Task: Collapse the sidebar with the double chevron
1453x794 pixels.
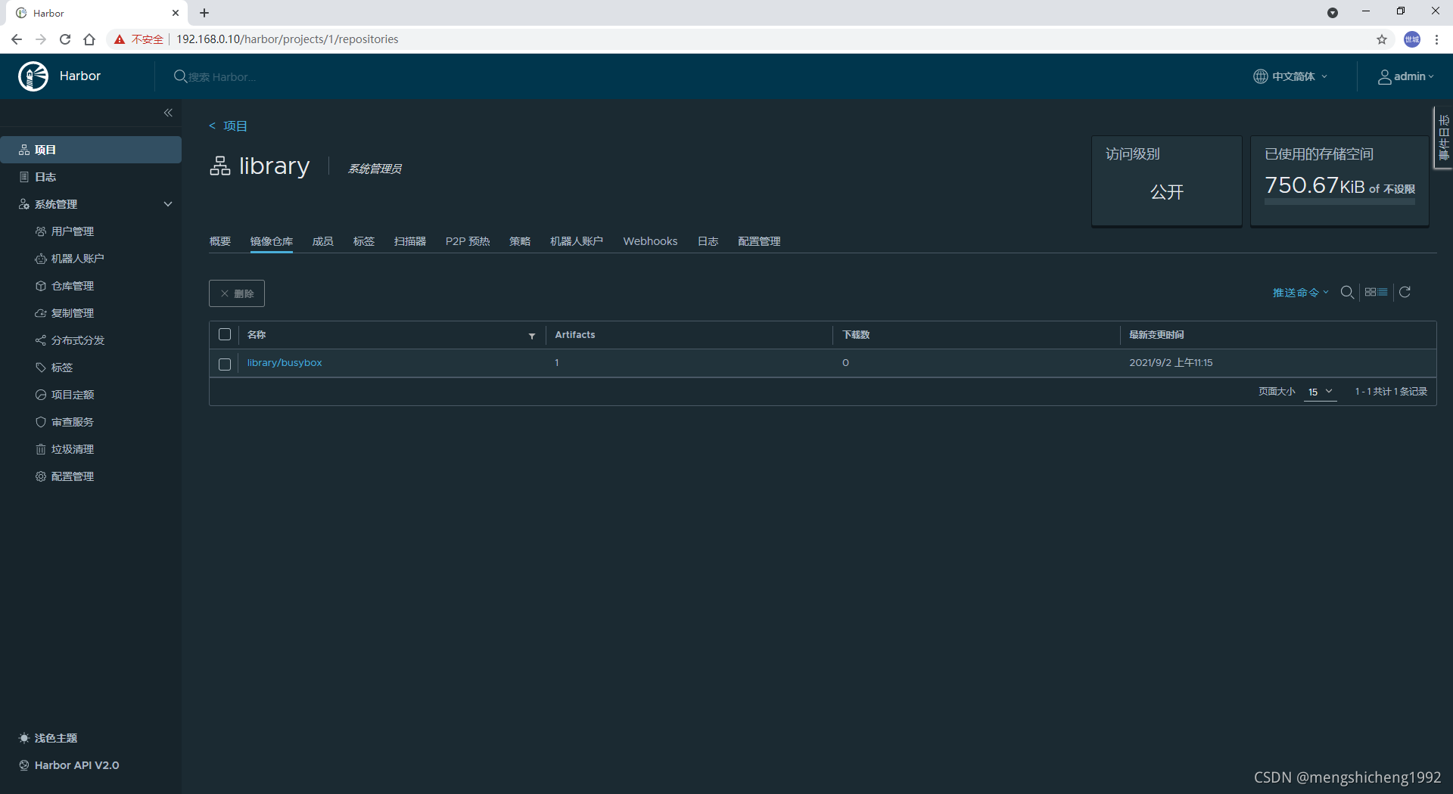Action: pyautogui.click(x=168, y=113)
